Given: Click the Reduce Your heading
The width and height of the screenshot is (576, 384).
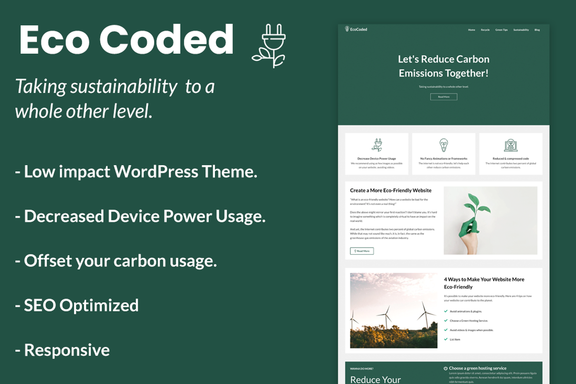Looking at the screenshot, I should [375, 380].
